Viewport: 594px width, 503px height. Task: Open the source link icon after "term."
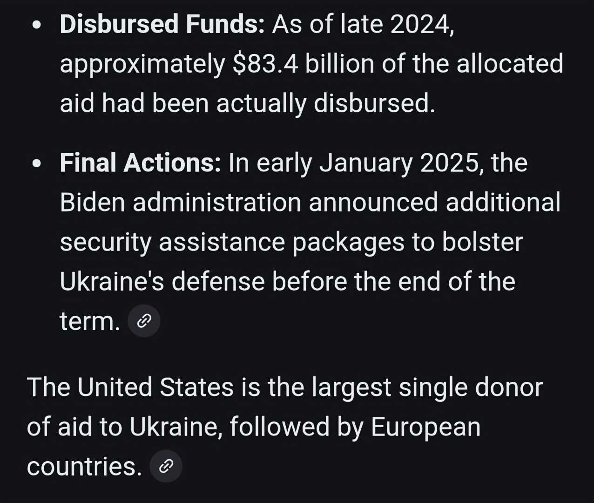144,321
